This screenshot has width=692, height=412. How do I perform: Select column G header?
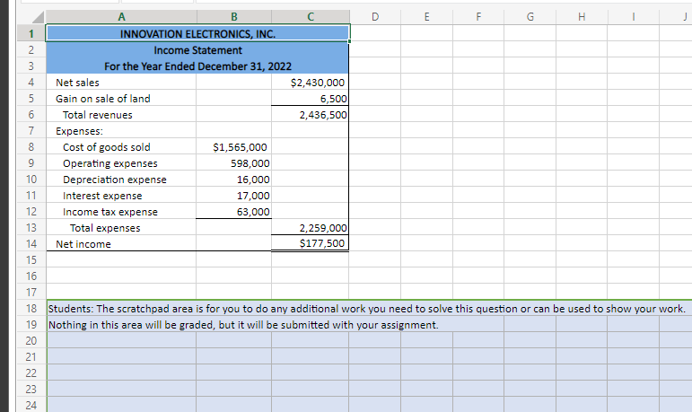(x=530, y=17)
